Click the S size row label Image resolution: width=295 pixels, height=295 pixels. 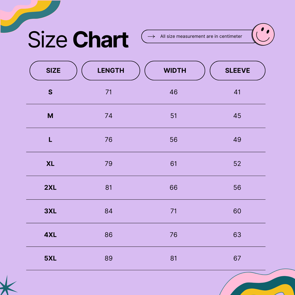[50, 92]
